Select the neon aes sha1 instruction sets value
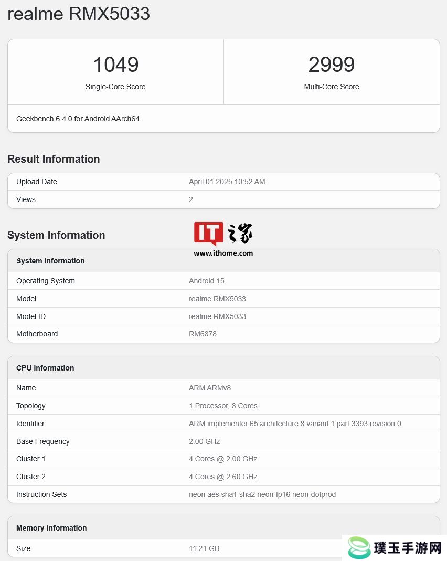Viewport: 447px width, 561px height. (262, 494)
